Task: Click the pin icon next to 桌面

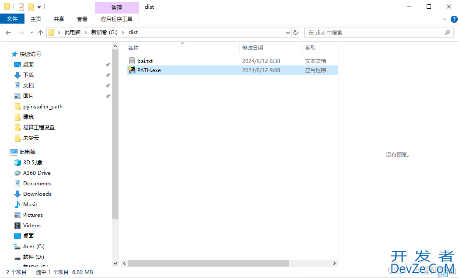Action: (108, 65)
